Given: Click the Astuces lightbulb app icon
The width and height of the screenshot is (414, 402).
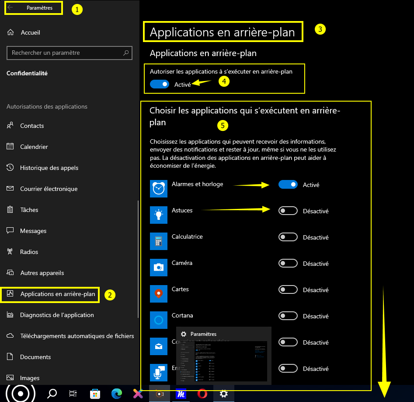Looking at the screenshot, I should [x=159, y=215].
